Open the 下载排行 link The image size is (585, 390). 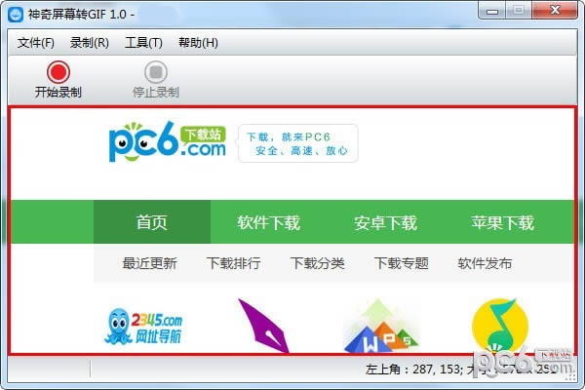[x=234, y=263]
